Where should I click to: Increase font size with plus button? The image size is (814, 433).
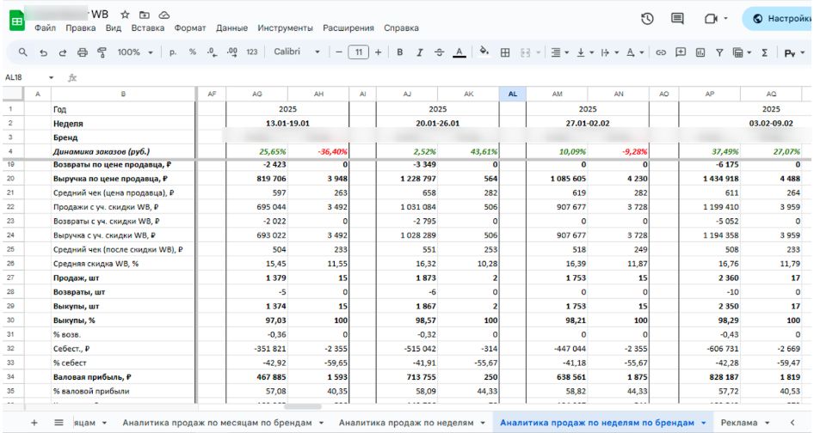(378, 52)
